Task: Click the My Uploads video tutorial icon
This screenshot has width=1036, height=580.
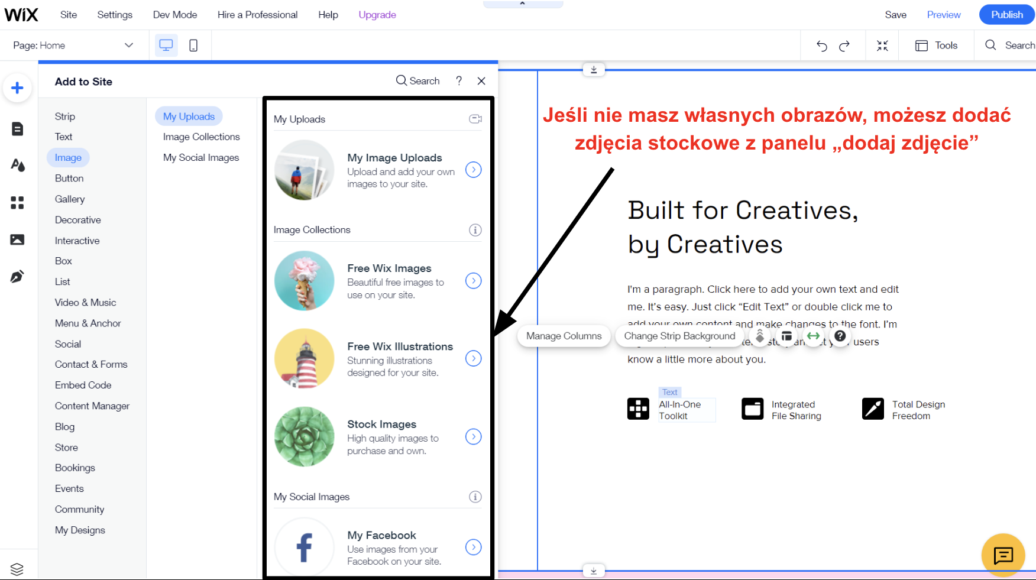Action: pos(475,119)
